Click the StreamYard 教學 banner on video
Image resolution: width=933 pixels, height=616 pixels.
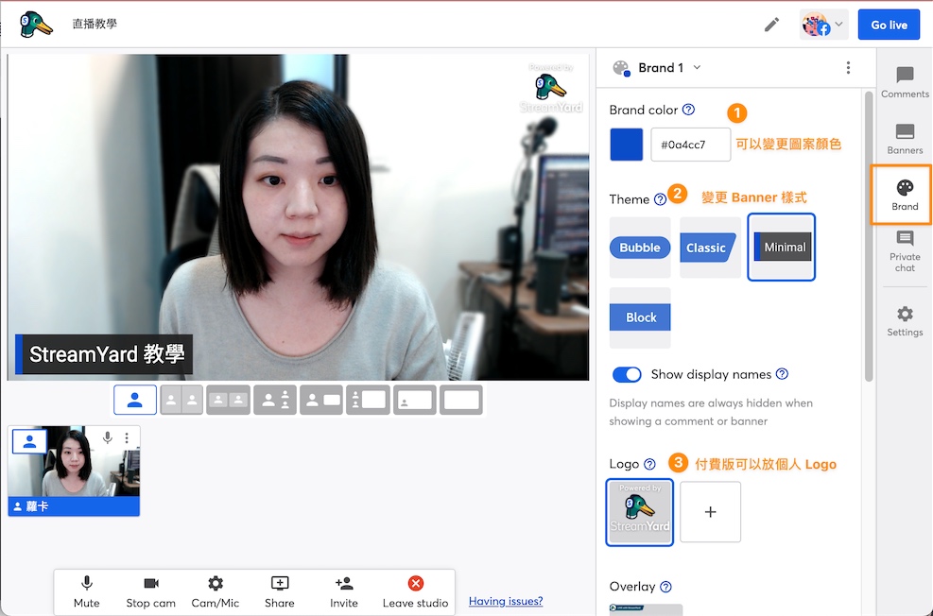click(x=104, y=354)
